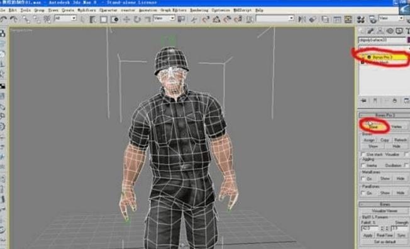Viewport: 410px width, 249px height.
Task: Click the Mirror tool icon
Action: [302, 19]
